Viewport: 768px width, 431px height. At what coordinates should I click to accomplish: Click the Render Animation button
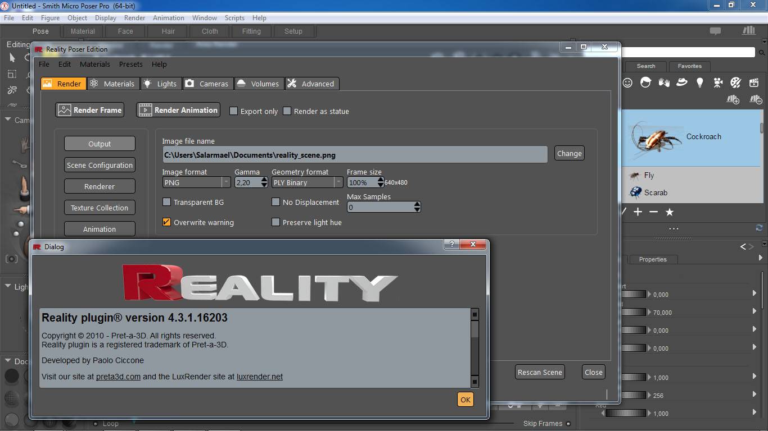point(178,110)
